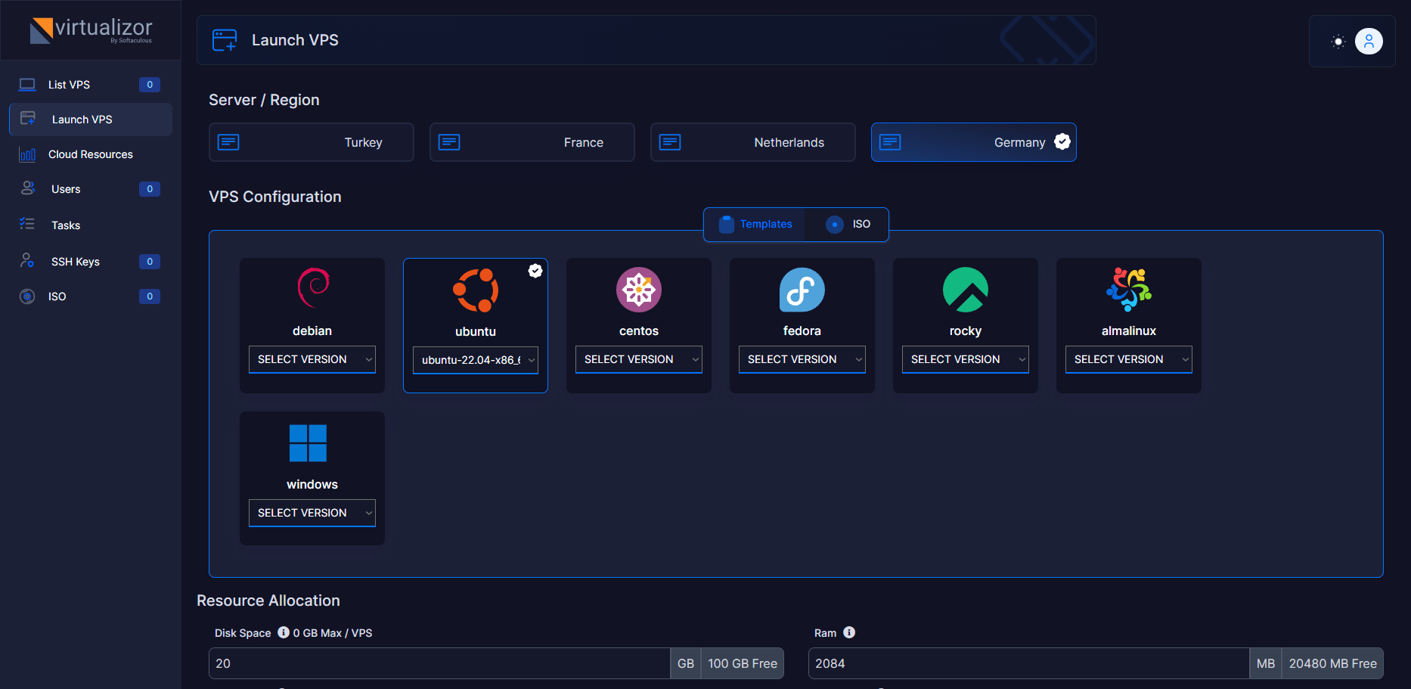Click the Ram MB unit label
The width and height of the screenshot is (1411, 689).
tap(1266, 663)
